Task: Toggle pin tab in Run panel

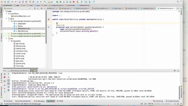Action: point(5,85)
